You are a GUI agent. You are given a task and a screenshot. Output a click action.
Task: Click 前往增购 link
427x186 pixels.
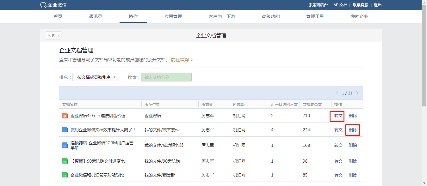[182, 60]
